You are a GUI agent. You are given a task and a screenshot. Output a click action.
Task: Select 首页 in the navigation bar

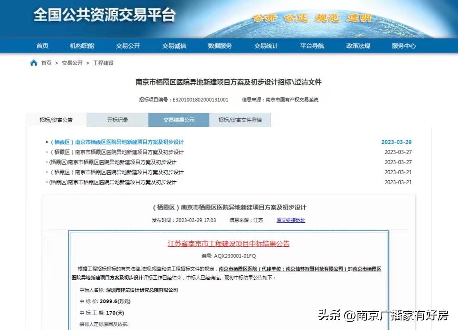(x=42, y=46)
